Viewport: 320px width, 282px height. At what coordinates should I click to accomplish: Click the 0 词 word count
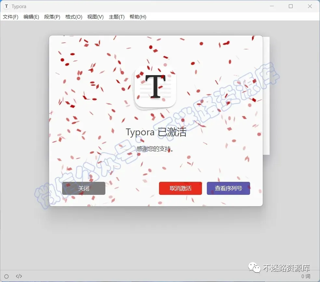[x=306, y=276]
